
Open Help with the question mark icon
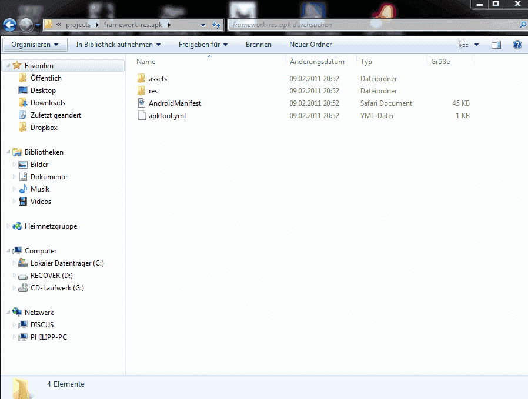517,45
